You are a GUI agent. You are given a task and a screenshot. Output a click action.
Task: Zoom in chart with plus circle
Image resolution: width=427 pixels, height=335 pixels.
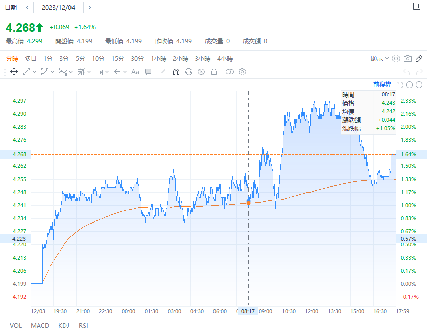click(419, 85)
